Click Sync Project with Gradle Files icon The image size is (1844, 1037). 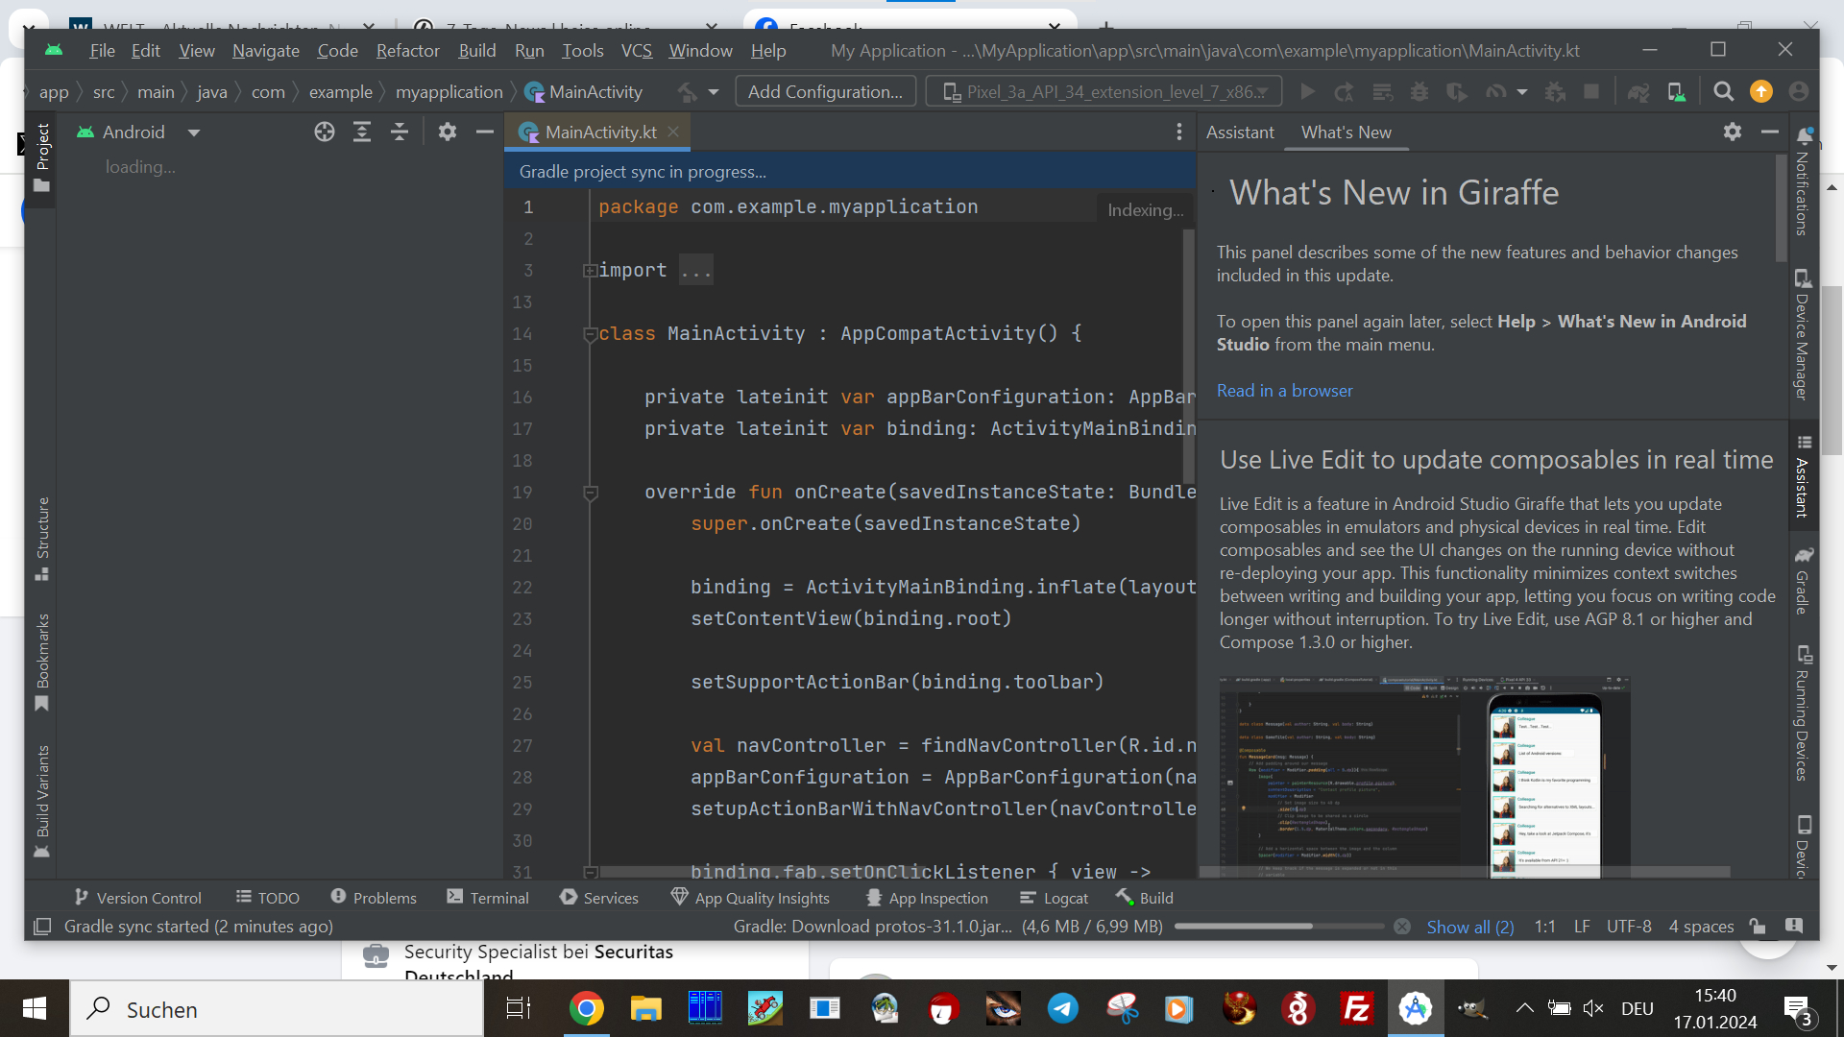[x=1638, y=92]
